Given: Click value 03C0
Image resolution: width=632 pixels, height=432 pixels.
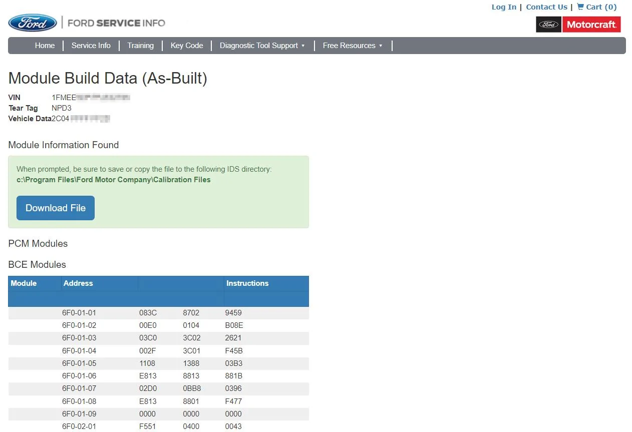Looking at the screenshot, I should pyautogui.click(x=148, y=338).
